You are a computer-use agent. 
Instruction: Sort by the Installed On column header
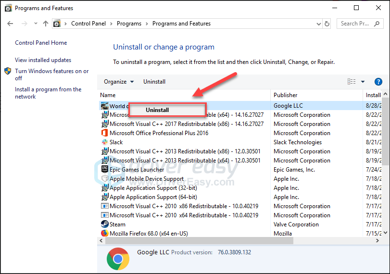373,95
